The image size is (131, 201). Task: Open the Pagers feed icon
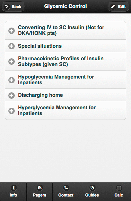(x=40, y=188)
